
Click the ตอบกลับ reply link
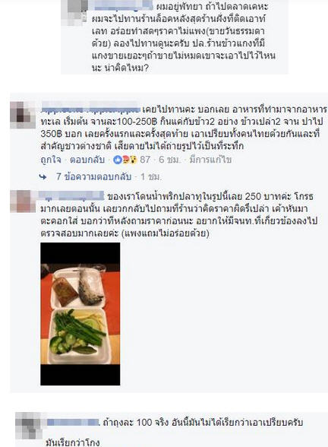click(x=87, y=160)
